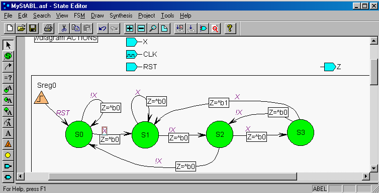Click the Zoom Out minus icon
Viewport: 379px width, 193px height.
point(141,29)
